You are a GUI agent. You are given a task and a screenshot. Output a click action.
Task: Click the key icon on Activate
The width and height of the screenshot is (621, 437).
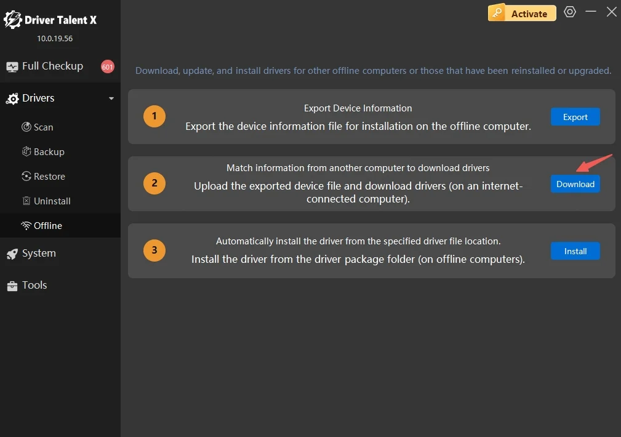coord(497,13)
